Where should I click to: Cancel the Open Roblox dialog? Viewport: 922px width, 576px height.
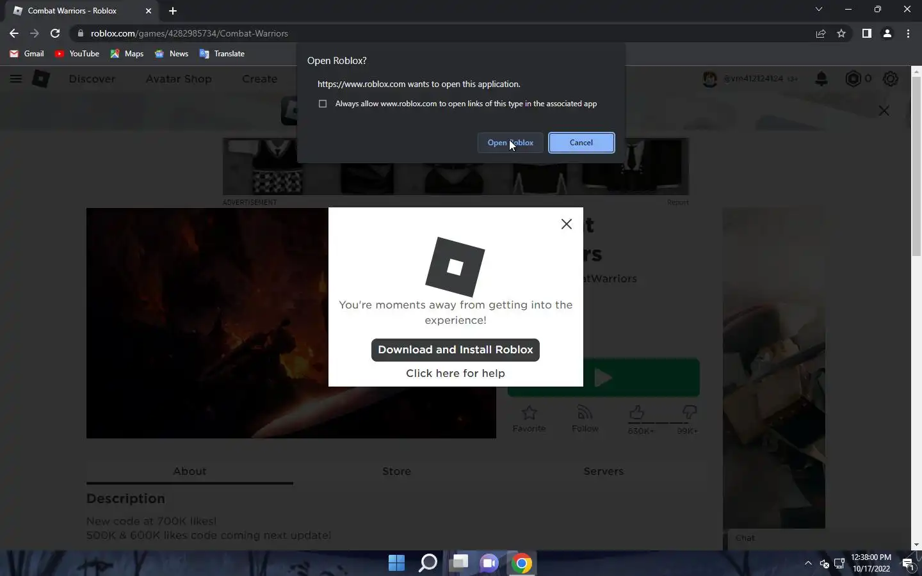point(581,143)
